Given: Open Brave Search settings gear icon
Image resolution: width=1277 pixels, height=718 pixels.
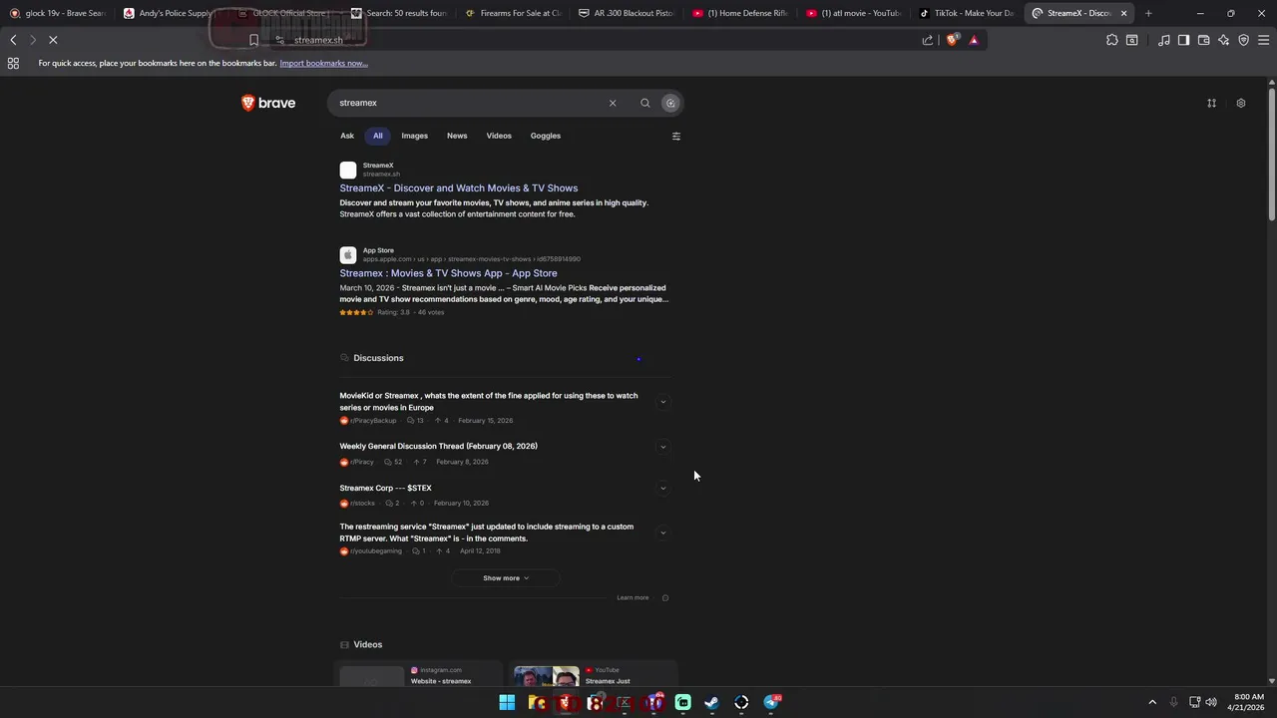Looking at the screenshot, I should tap(1241, 103).
